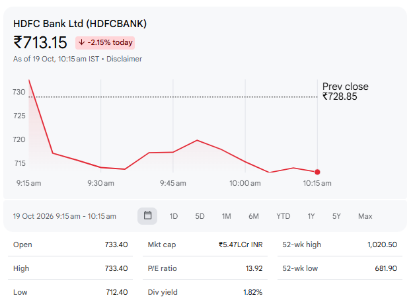Open the Disclaimer link

tap(124, 59)
